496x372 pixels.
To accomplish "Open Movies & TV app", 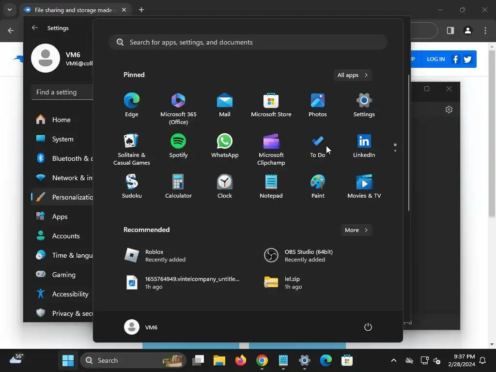I will [364, 186].
